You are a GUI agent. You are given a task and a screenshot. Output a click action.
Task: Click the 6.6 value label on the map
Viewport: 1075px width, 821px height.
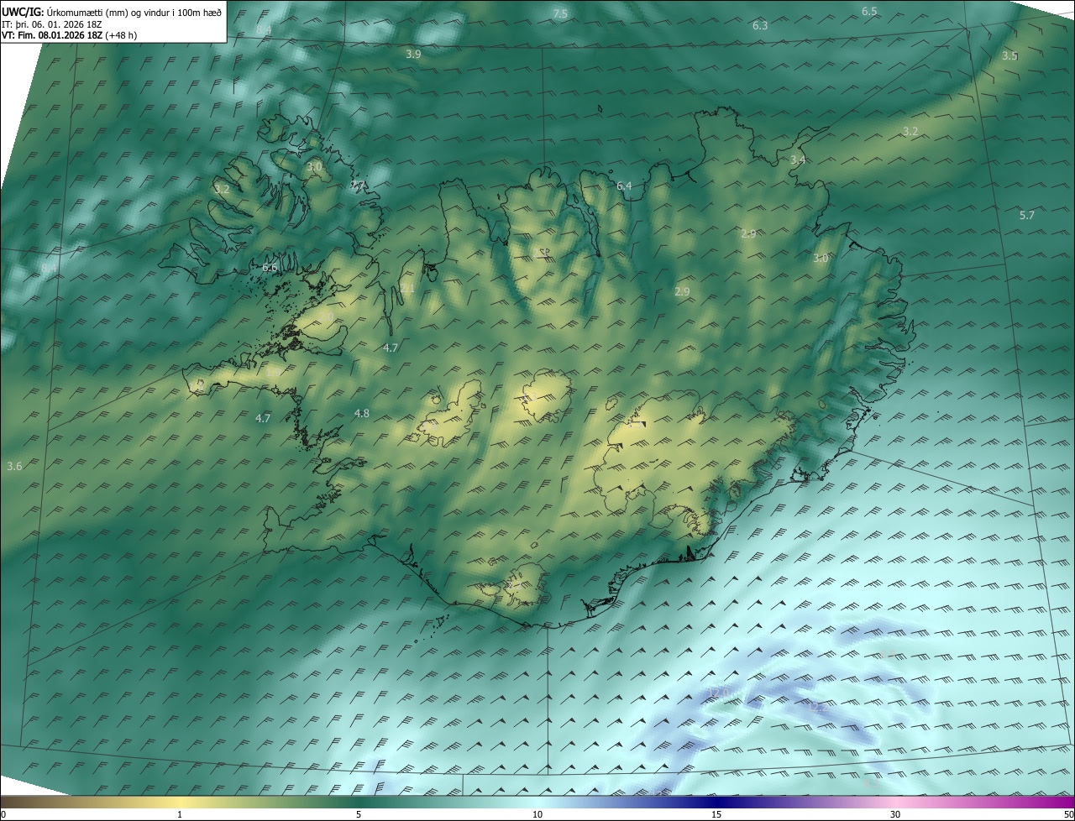point(270,267)
